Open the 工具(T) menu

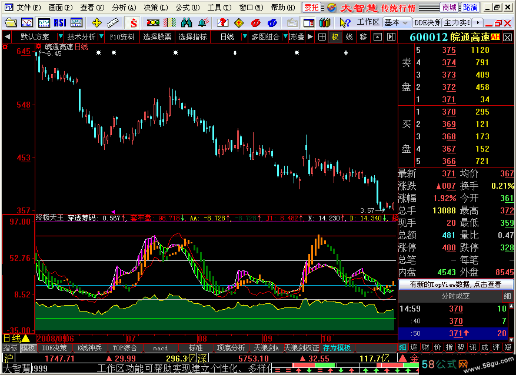pyautogui.click(x=219, y=7)
